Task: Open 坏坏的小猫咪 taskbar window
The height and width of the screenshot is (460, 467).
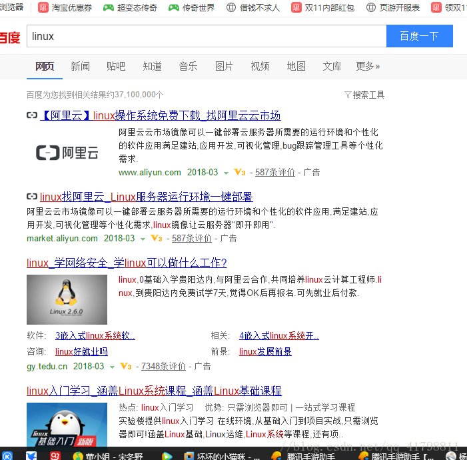Action: coord(222,456)
